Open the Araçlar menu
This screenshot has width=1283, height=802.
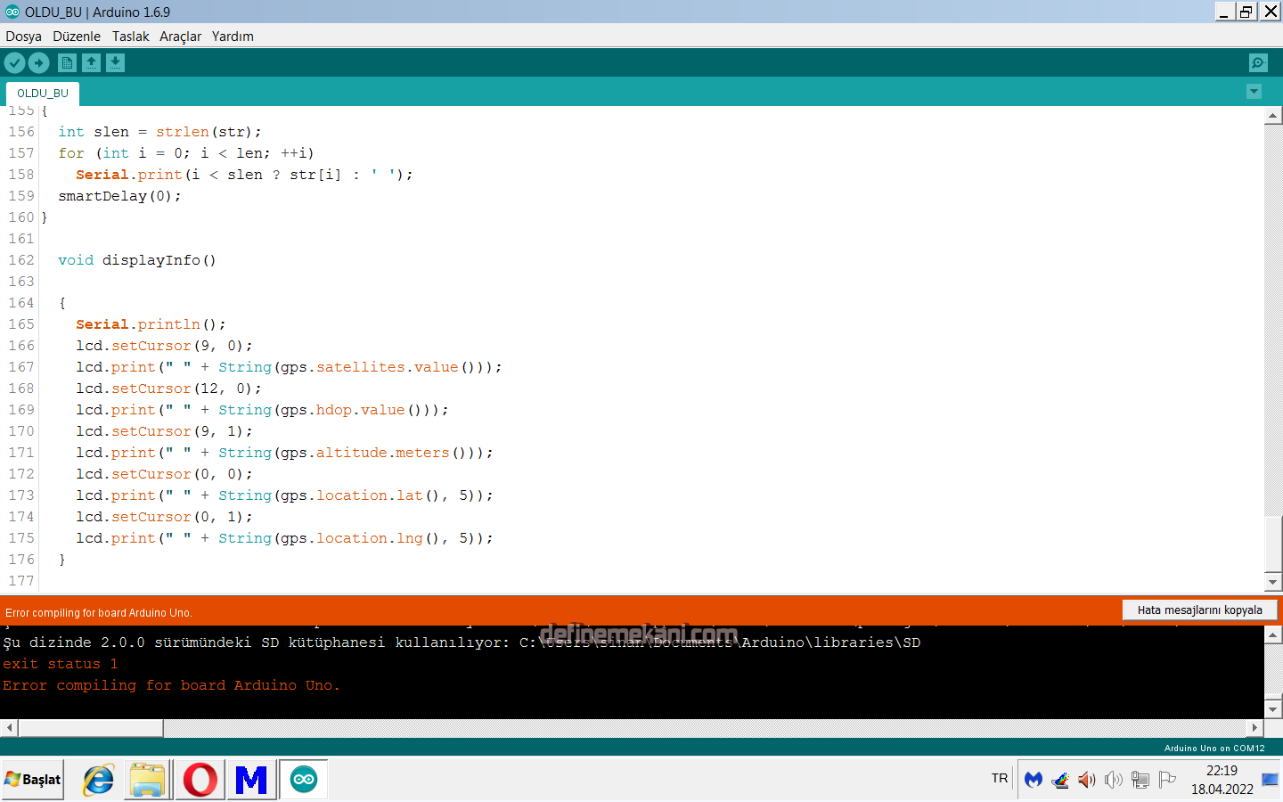coord(180,36)
